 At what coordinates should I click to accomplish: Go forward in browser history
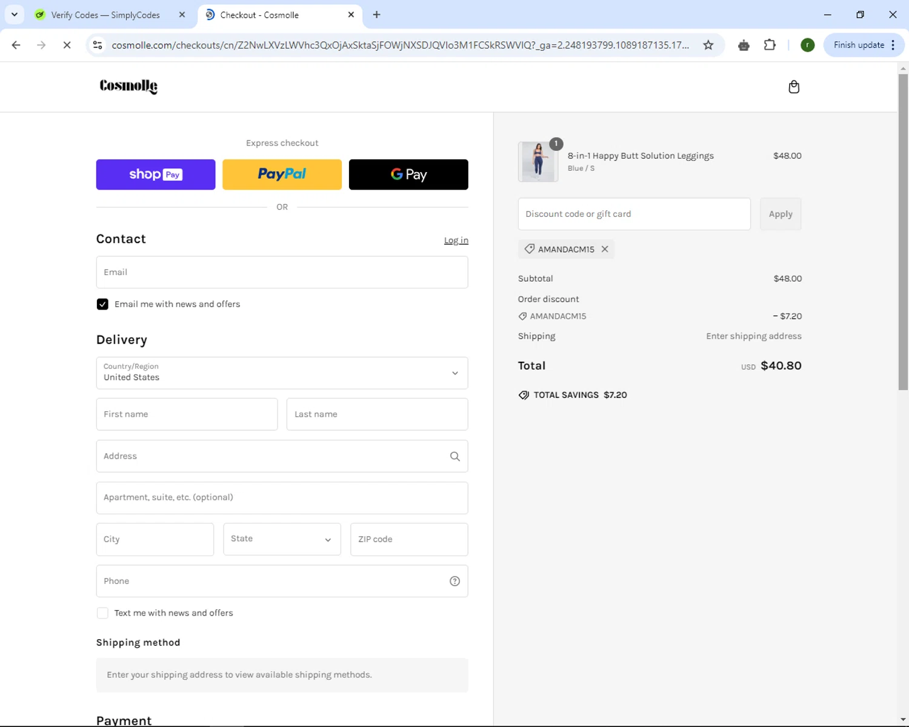pos(41,45)
